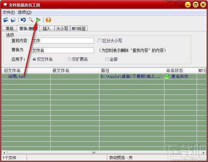Viewport: 208px width, 162px height.
Task: Choose the 全部 radio option
Action: [107, 59]
